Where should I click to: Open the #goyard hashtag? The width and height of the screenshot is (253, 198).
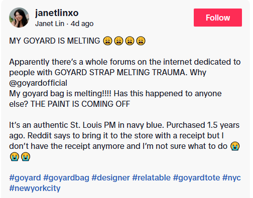[x=25, y=177]
